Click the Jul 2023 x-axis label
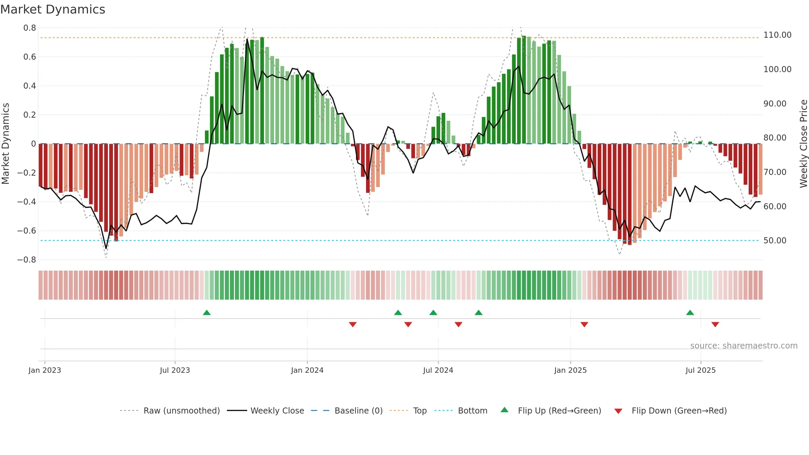The image size is (809, 455). (175, 370)
